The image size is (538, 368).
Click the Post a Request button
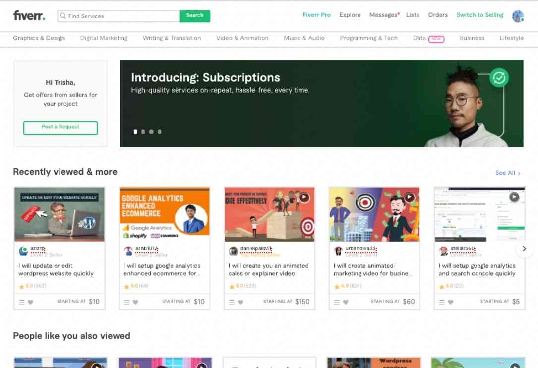[60, 127]
